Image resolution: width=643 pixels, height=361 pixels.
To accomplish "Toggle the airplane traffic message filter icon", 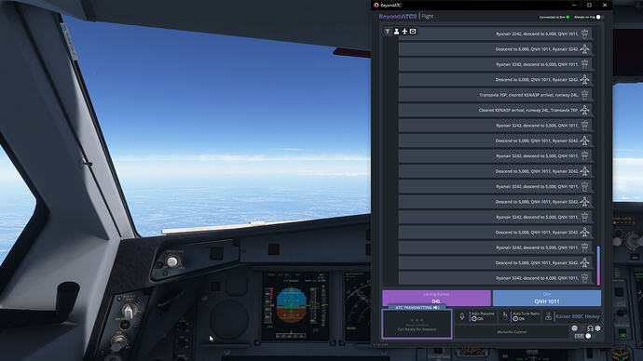I will click(x=404, y=32).
